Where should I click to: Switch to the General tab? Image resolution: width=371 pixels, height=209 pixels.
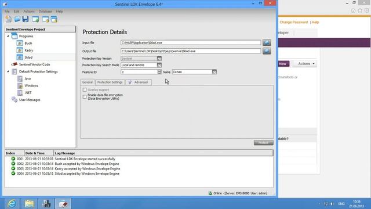click(x=88, y=82)
